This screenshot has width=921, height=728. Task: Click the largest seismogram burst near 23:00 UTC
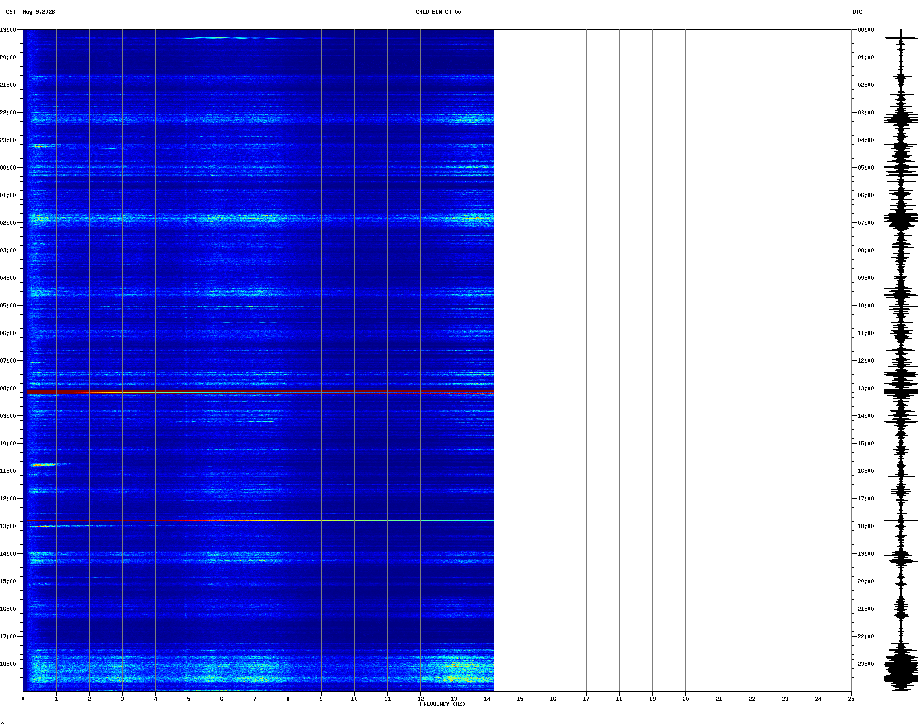point(901,671)
